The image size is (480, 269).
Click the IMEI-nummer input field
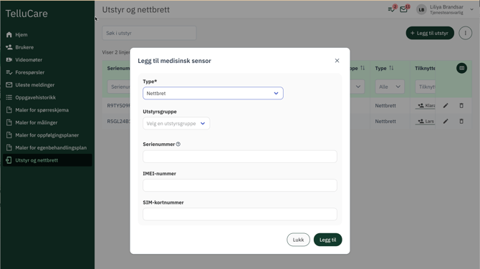click(240, 185)
